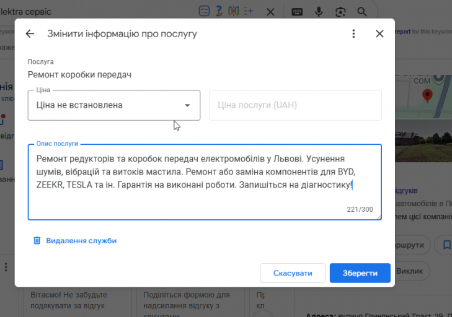
Task: Open the 'Ціна не встановлена' price dropdown
Action: coord(114,105)
